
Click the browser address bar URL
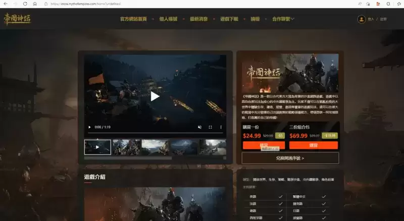click(85, 4)
